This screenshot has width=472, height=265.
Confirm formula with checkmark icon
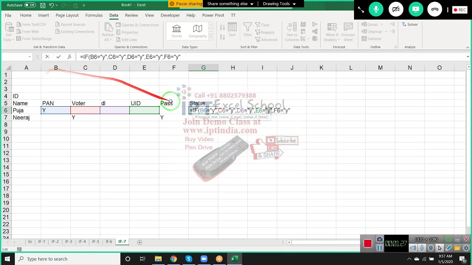pos(58,57)
